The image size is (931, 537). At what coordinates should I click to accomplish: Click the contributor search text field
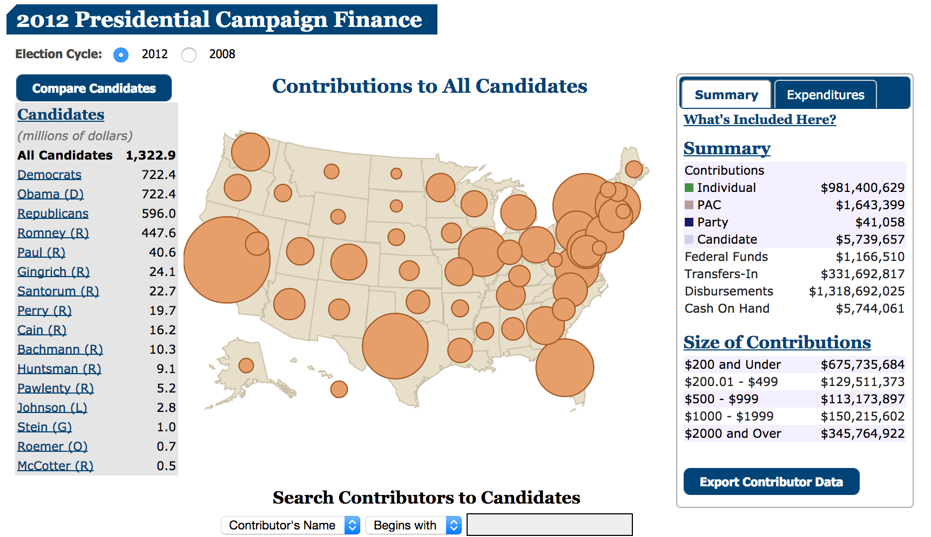tap(549, 525)
